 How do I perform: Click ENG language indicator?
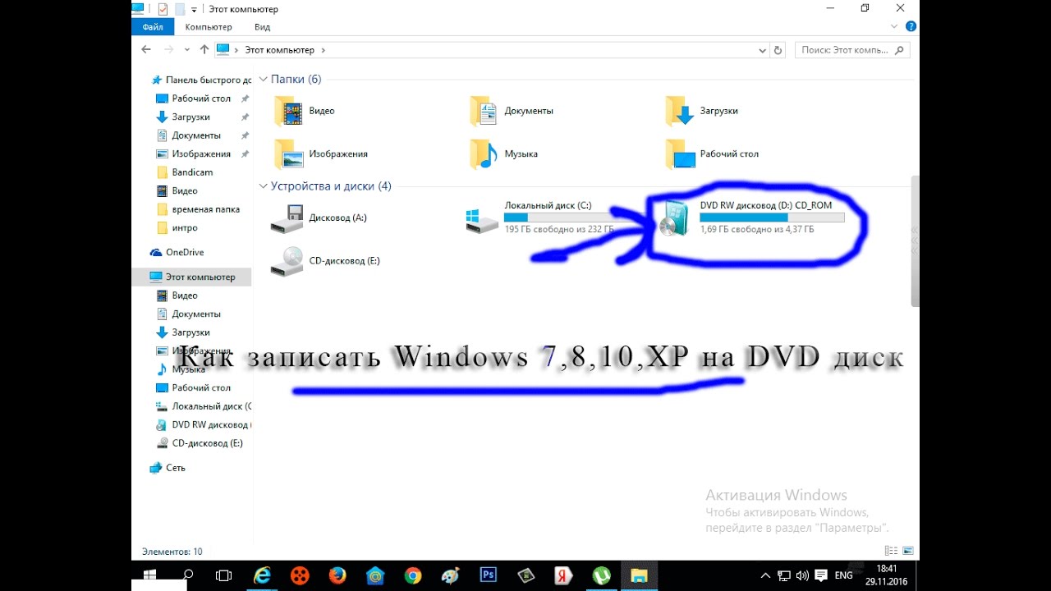point(843,575)
